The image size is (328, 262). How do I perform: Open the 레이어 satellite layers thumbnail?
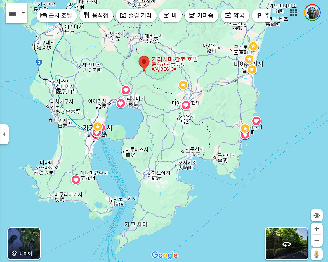(24, 244)
